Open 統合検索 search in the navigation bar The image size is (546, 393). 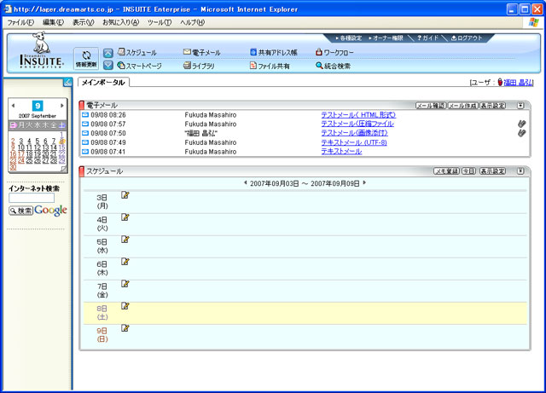[x=337, y=65]
